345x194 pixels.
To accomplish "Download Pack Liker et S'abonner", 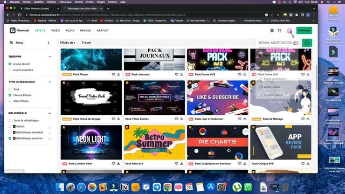I will 245,119.
